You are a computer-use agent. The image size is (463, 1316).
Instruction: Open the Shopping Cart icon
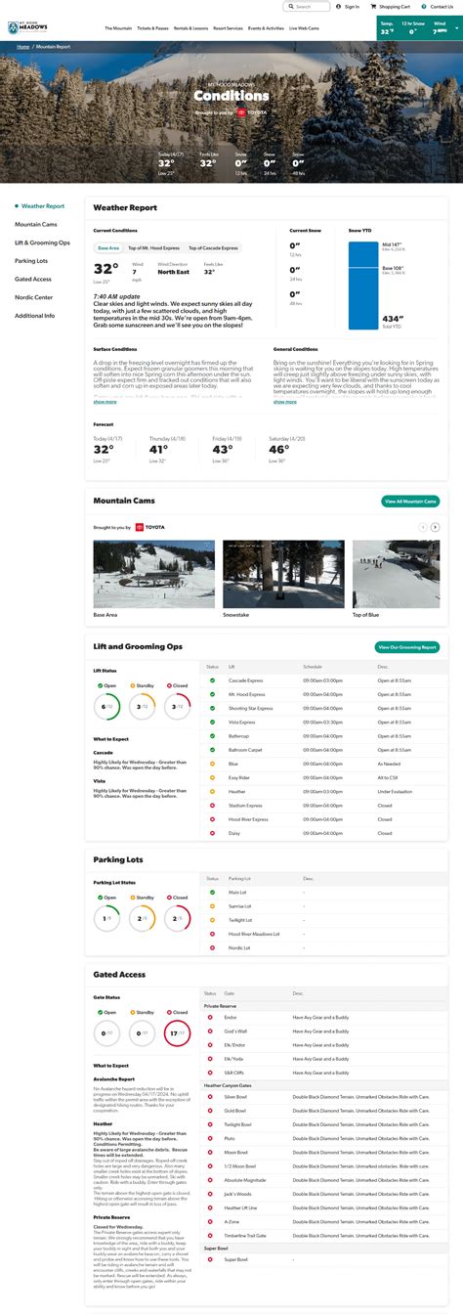tap(372, 6)
